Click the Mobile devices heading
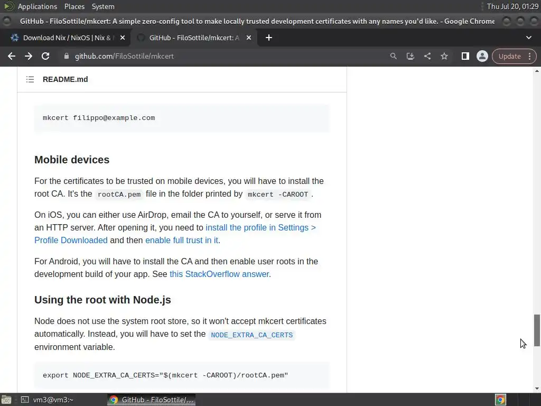Image resolution: width=541 pixels, height=406 pixels. tap(72, 160)
